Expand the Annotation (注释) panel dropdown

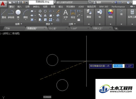(72, 24)
